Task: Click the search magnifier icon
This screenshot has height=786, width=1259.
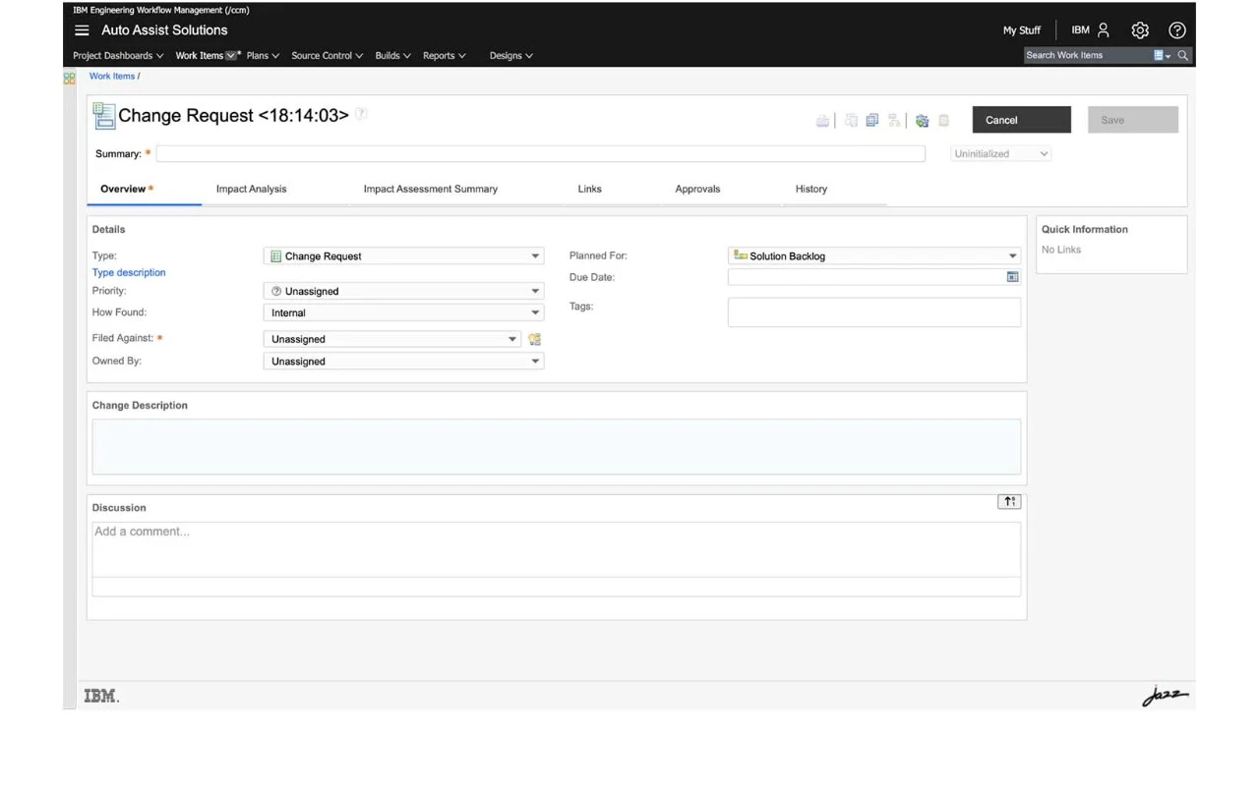Action: (x=1183, y=56)
